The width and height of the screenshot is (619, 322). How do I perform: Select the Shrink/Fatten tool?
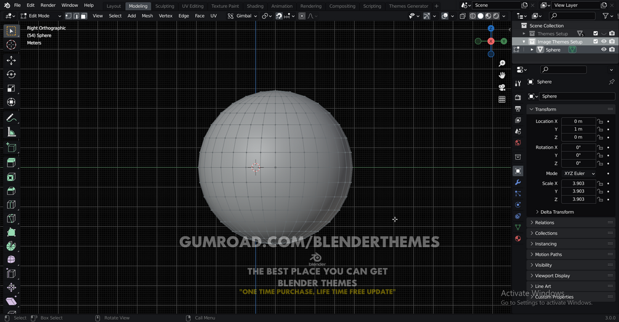(11, 288)
